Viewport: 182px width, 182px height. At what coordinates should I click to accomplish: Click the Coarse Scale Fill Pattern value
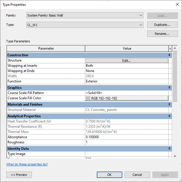127,93
